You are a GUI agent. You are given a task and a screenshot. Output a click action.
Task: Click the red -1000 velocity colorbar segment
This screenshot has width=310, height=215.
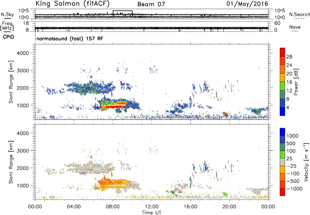282,192
